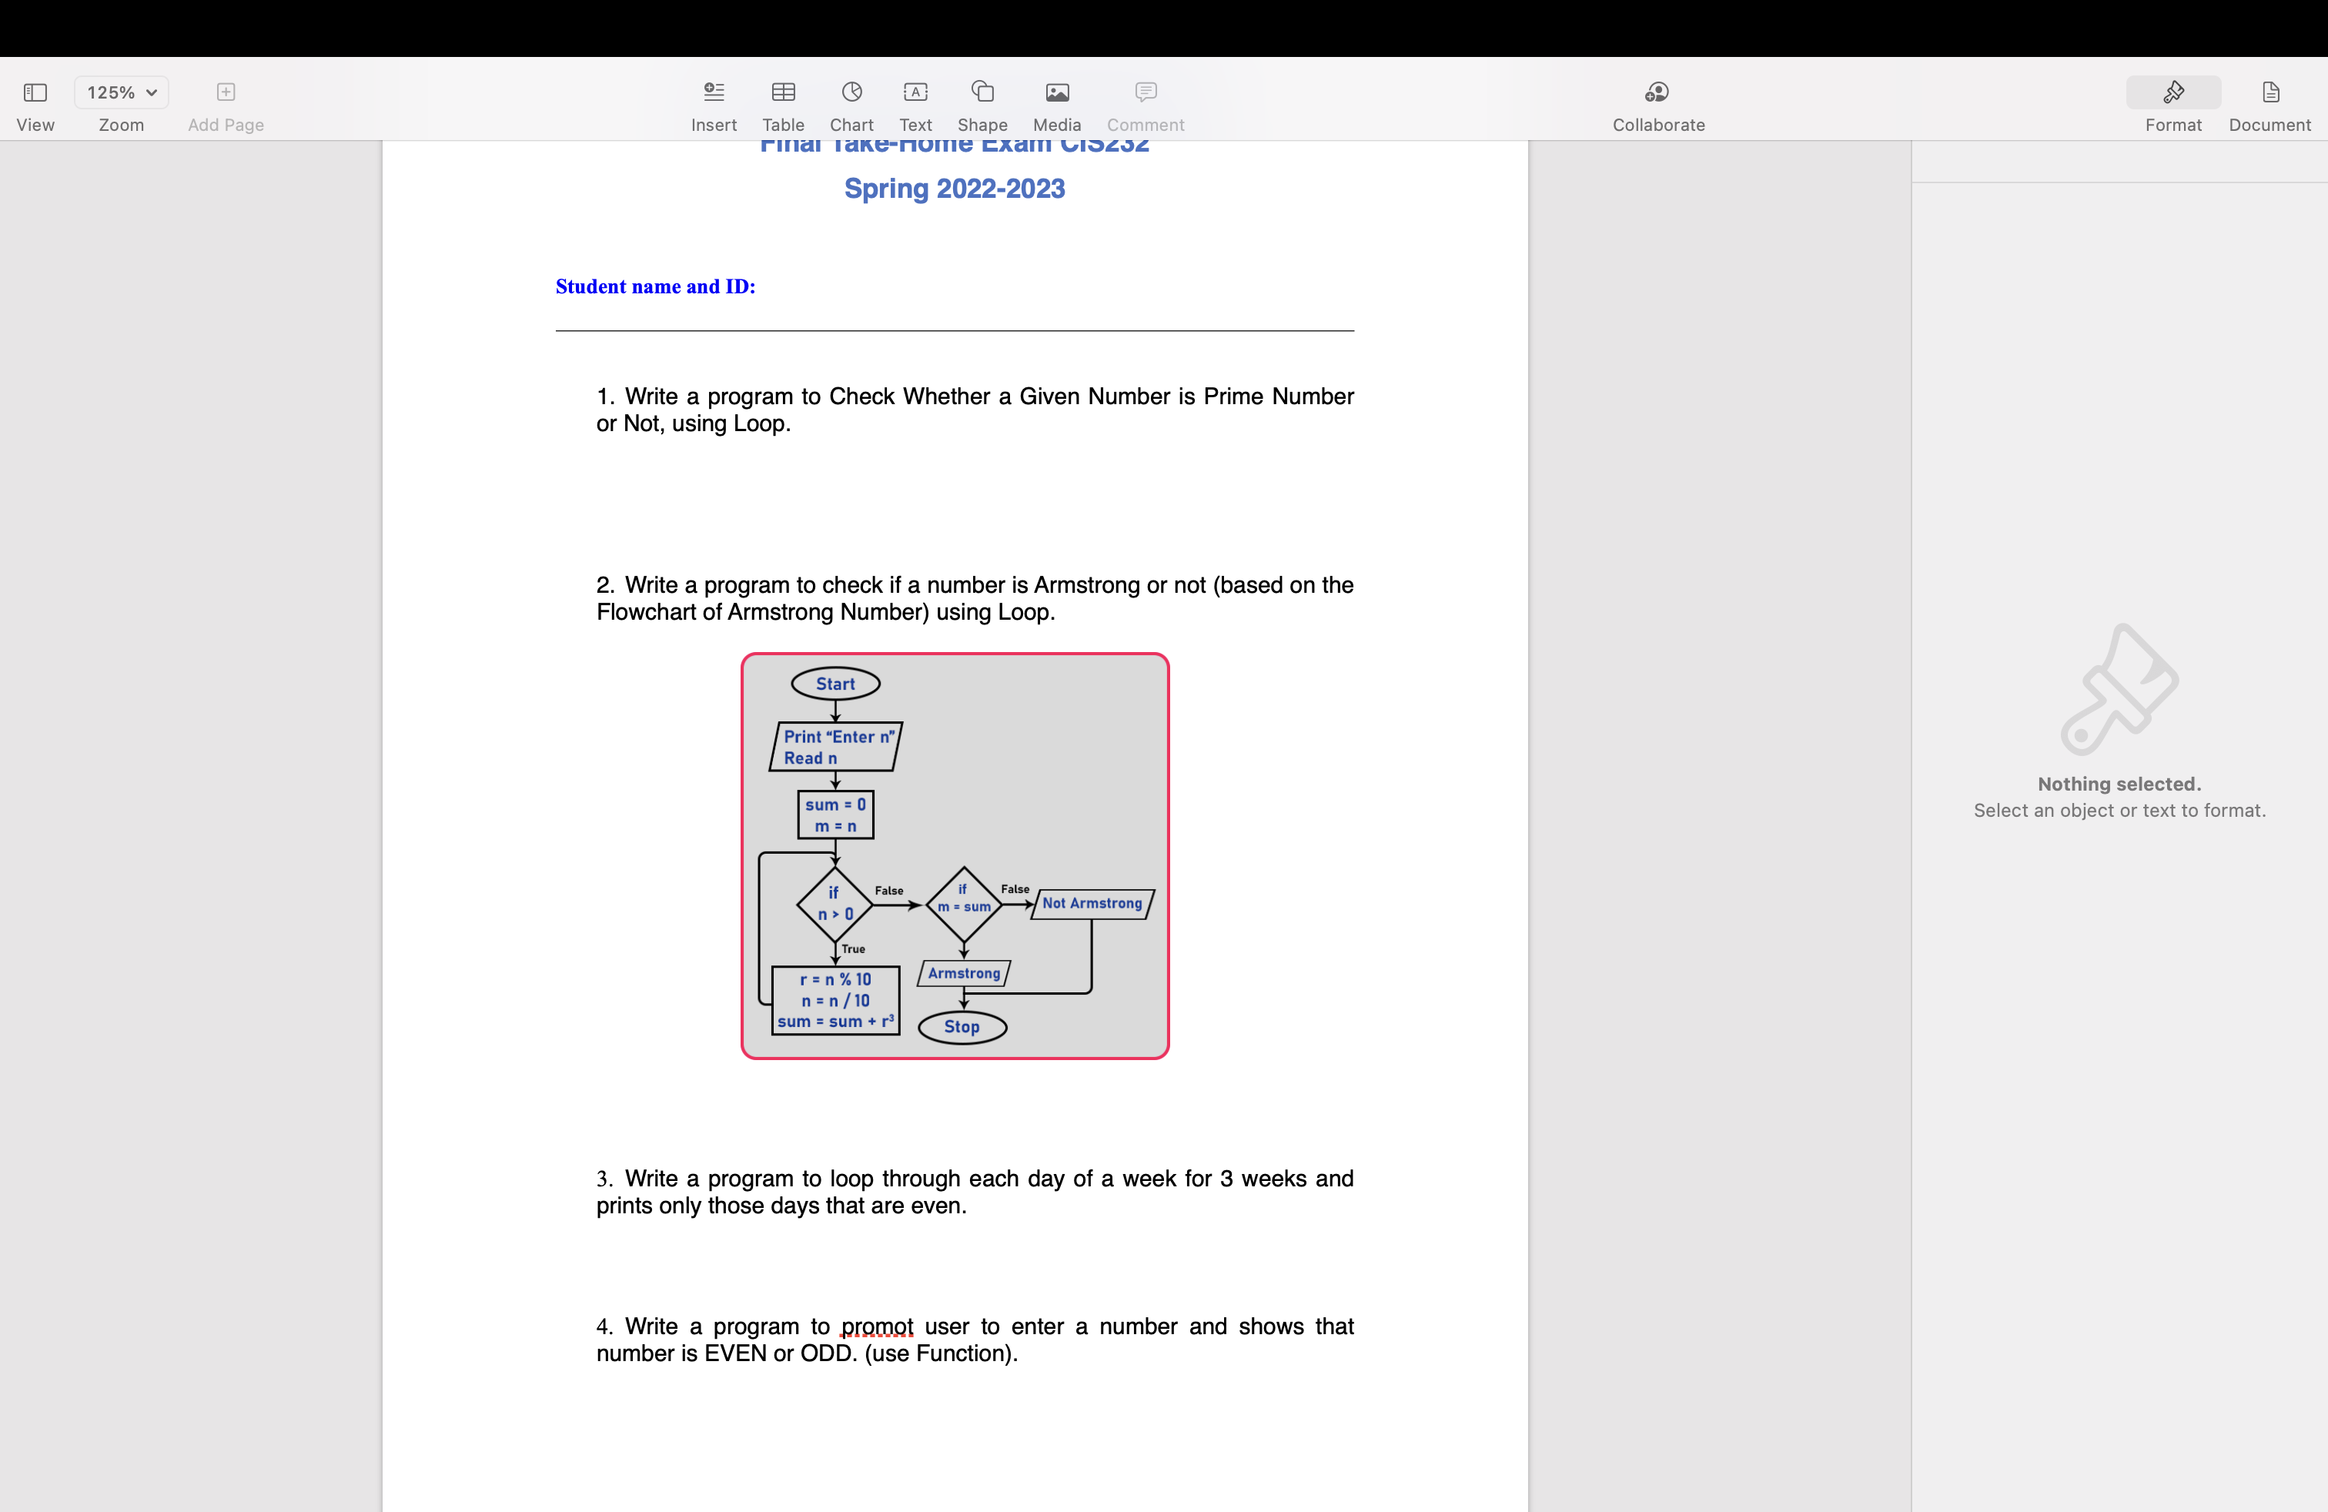The width and height of the screenshot is (2328, 1512).
Task: Open the View sidebar options icon
Action: [35, 93]
